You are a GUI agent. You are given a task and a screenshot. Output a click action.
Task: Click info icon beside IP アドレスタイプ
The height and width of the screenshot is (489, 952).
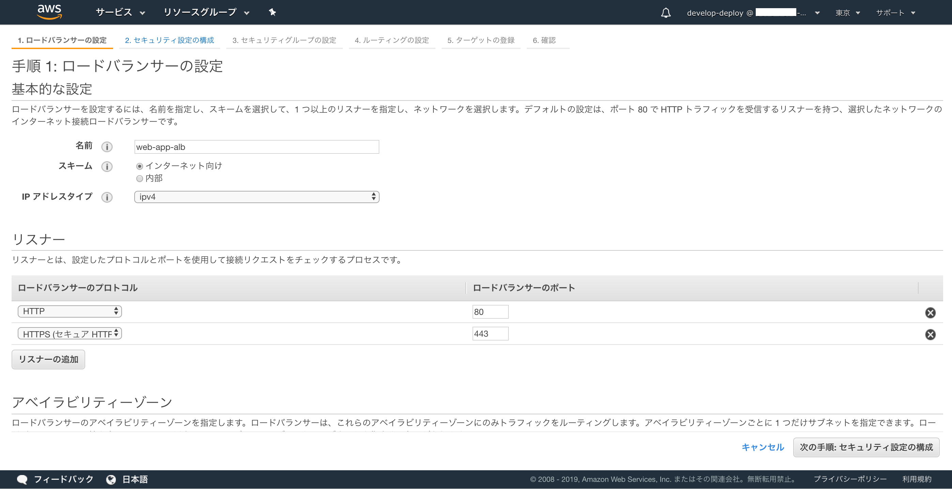[x=107, y=197]
